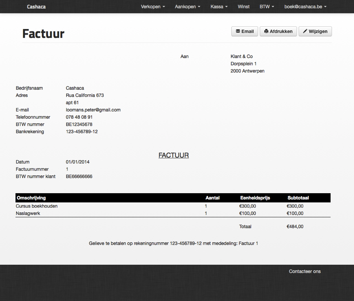Click the total amount €484,00
Image resolution: width=354 pixels, height=301 pixels.
[x=295, y=227]
